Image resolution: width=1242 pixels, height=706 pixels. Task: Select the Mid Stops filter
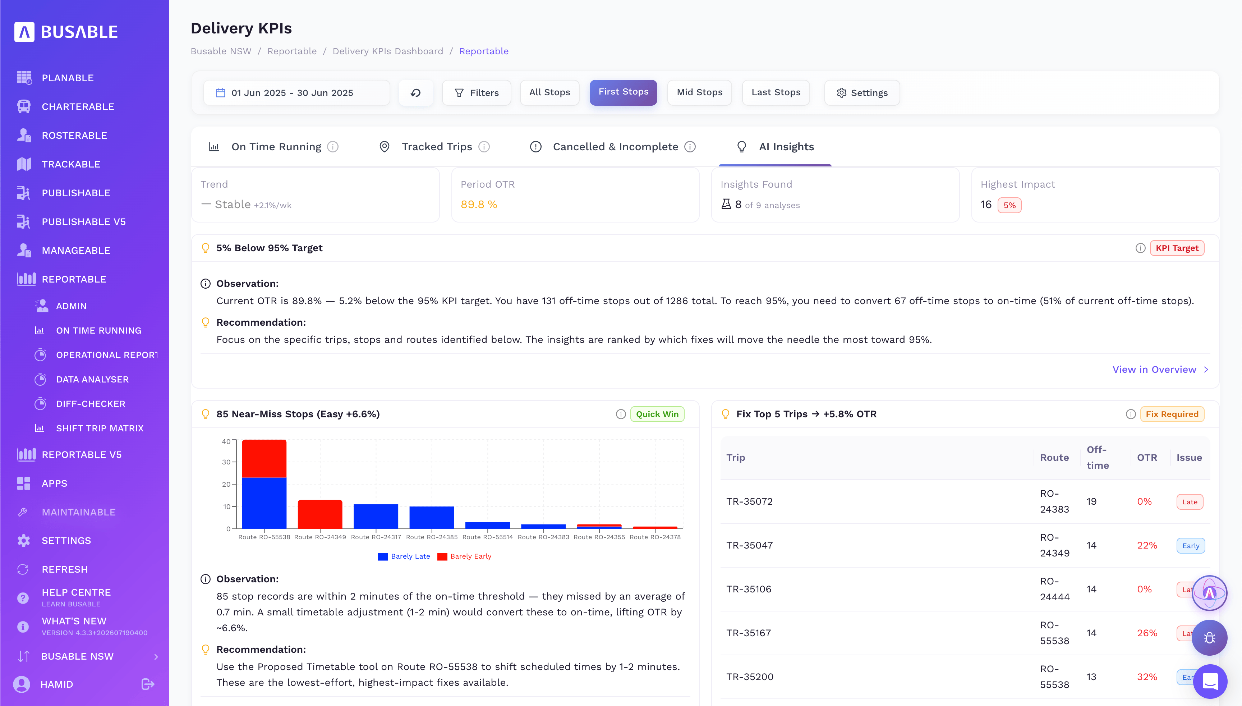(x=700, y=93)
